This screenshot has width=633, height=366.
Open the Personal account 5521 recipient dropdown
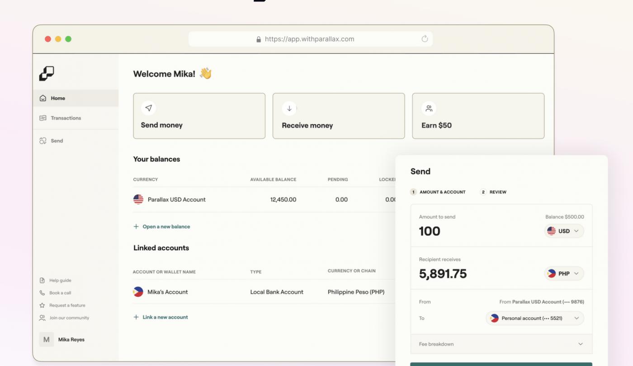(x=535, y=318)
